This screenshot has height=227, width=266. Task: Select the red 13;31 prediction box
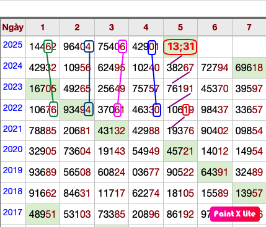(180, 46)
